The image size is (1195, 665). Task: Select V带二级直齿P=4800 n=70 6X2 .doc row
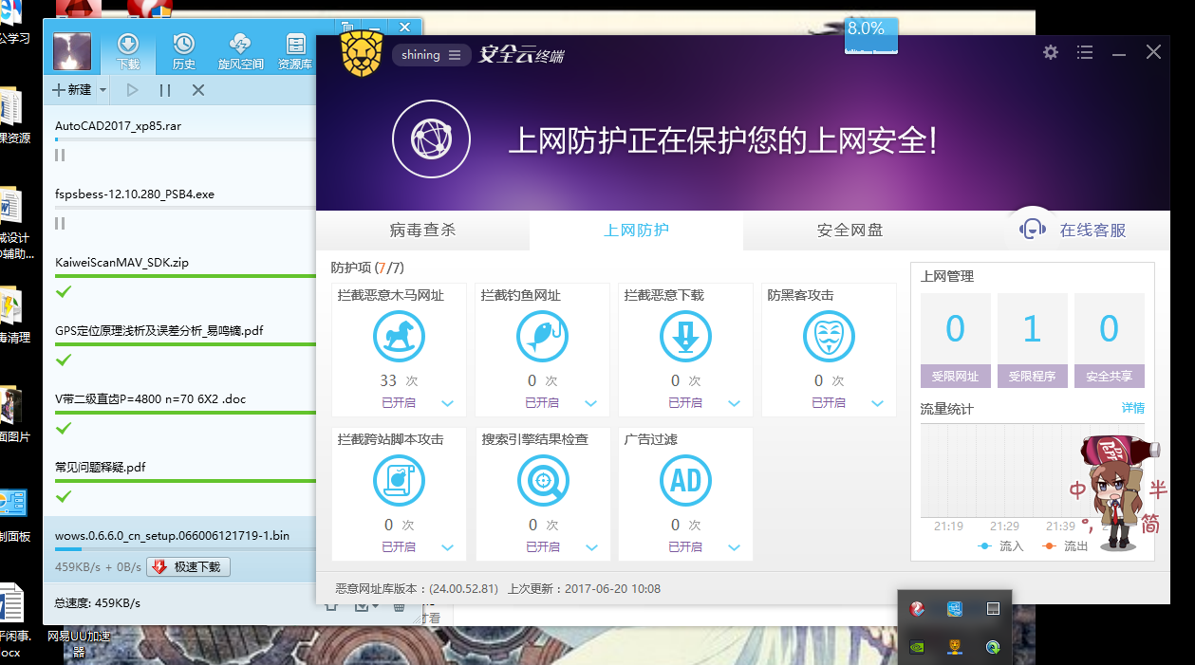(180, 412)
